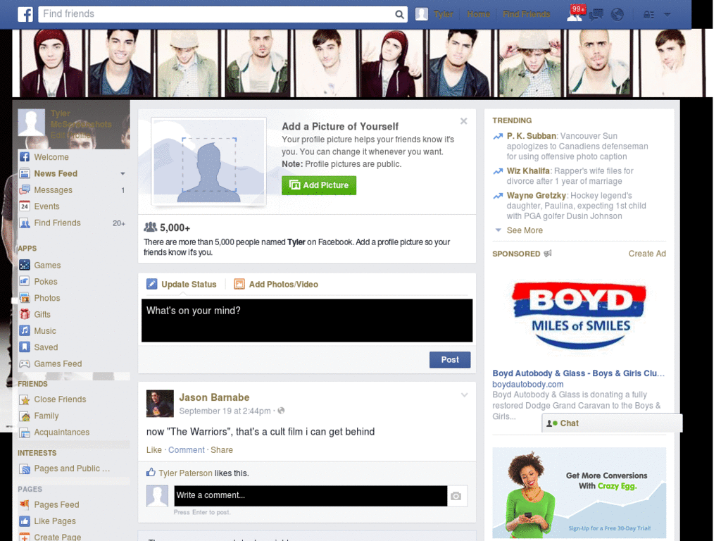Click the Music icon in sidebar
This screenshot has height=541, width=721.
click(x=25, y=331)
